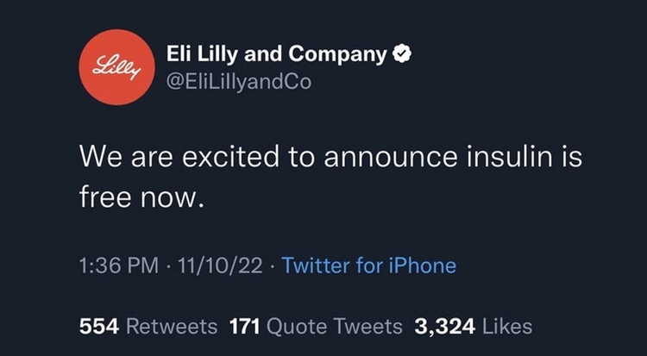
Task: Open the Twitter for iPhone source link
Action: click(369, 265)
